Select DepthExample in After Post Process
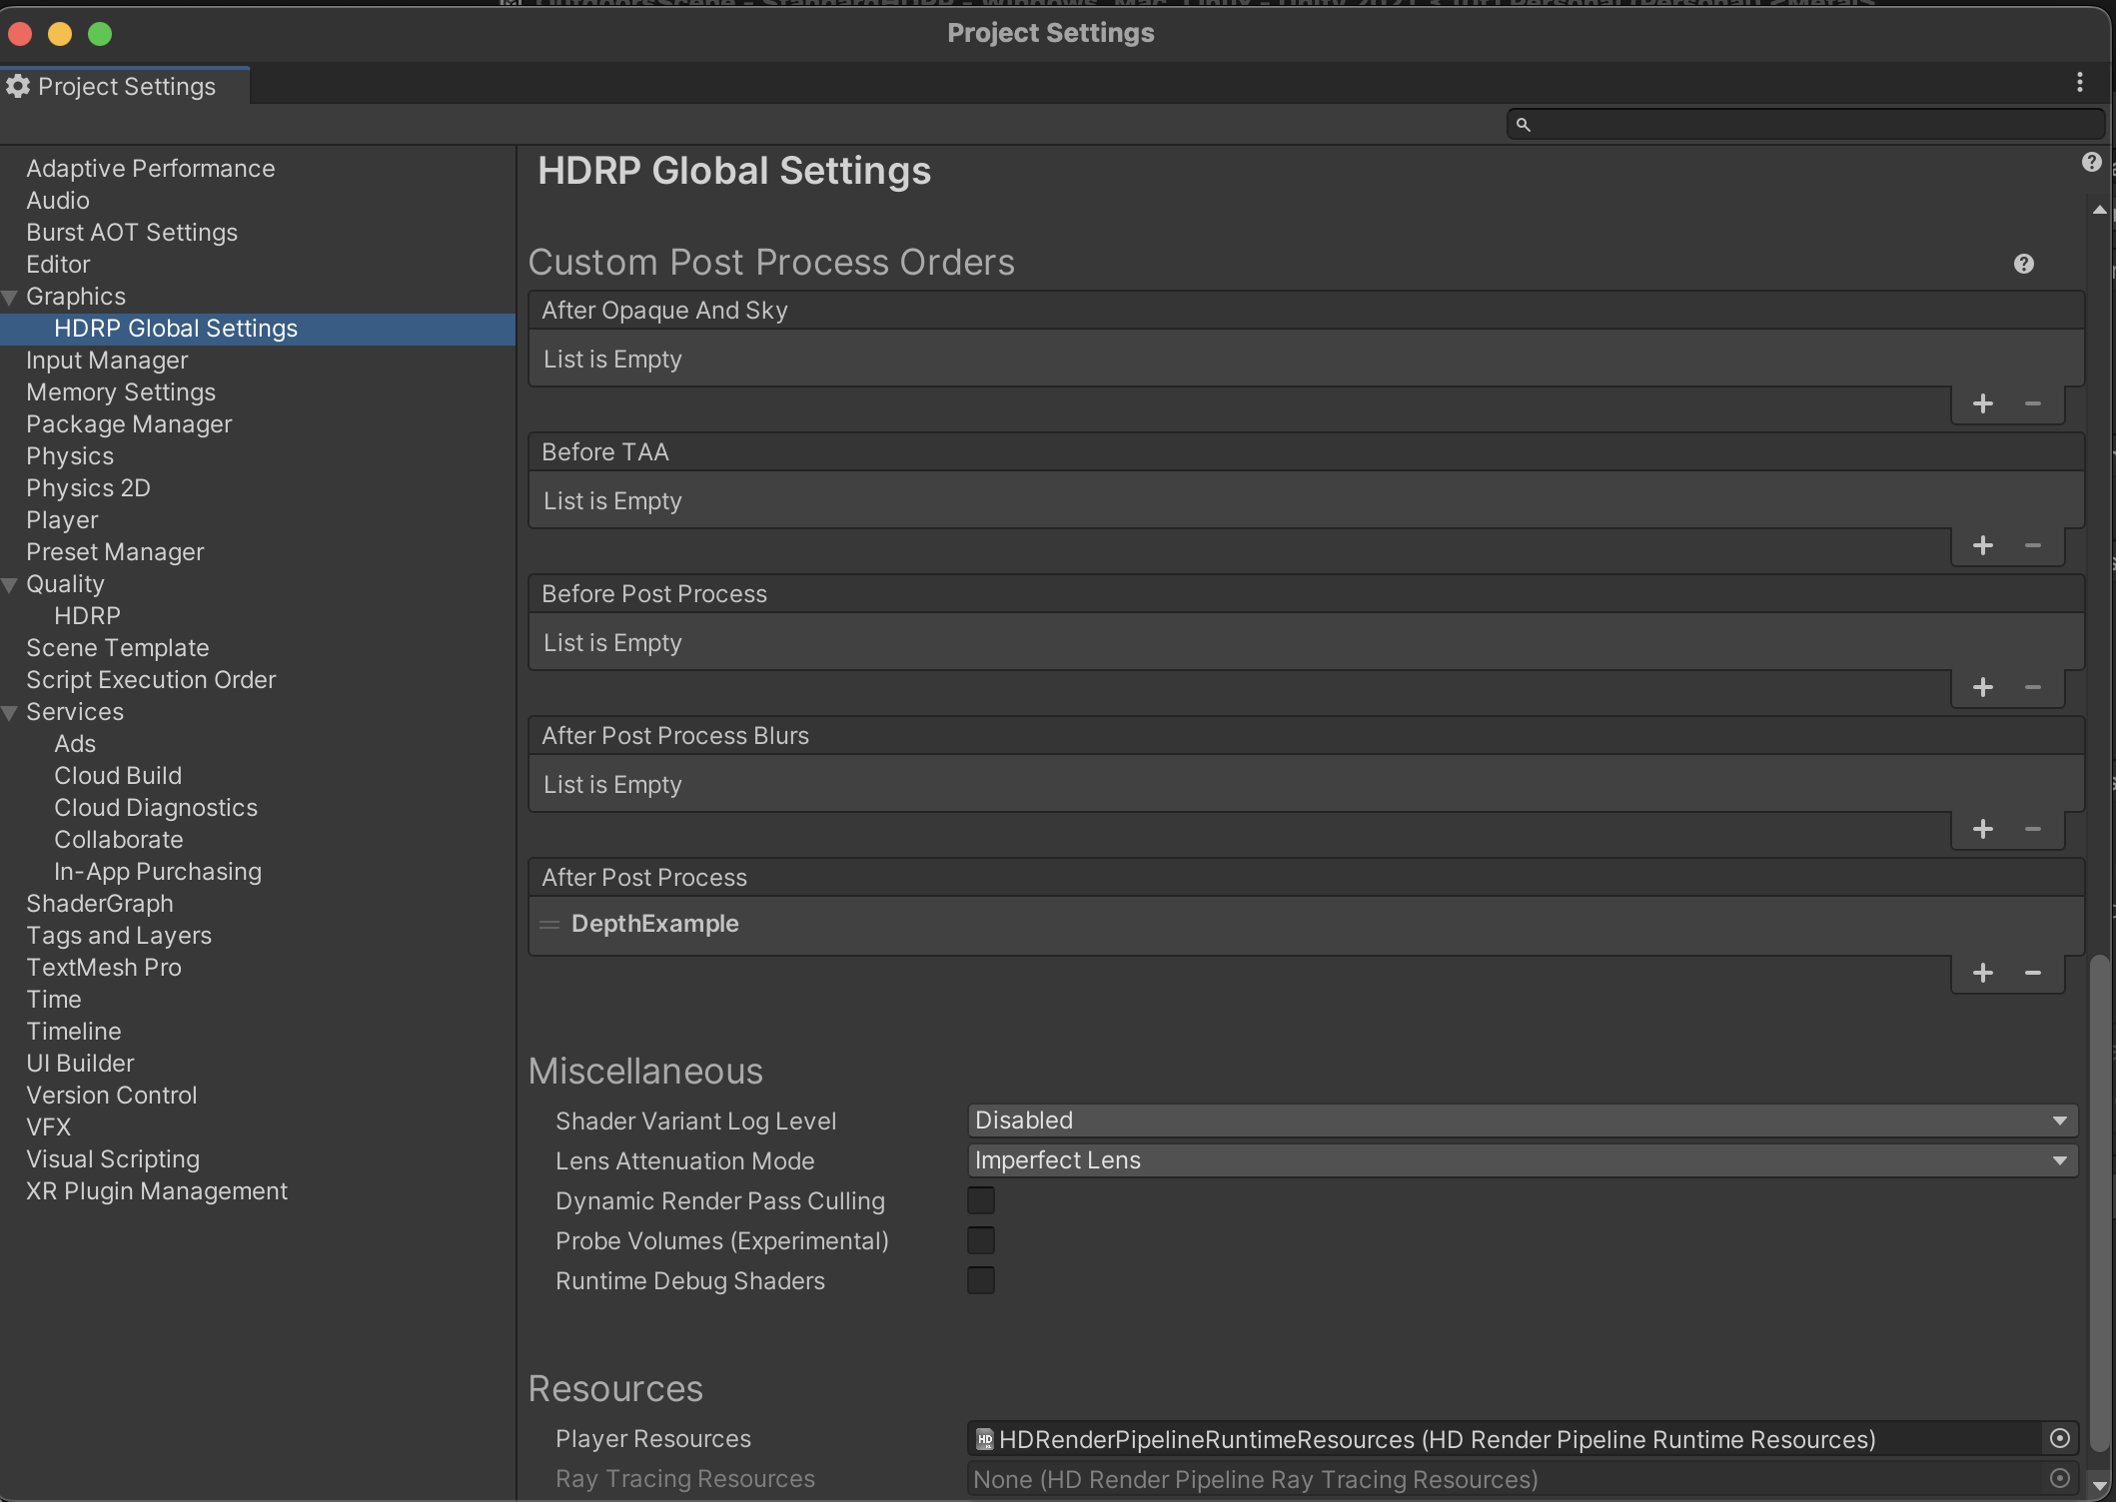Screen dimensions: 2116x1502 [x=654, y=925]
